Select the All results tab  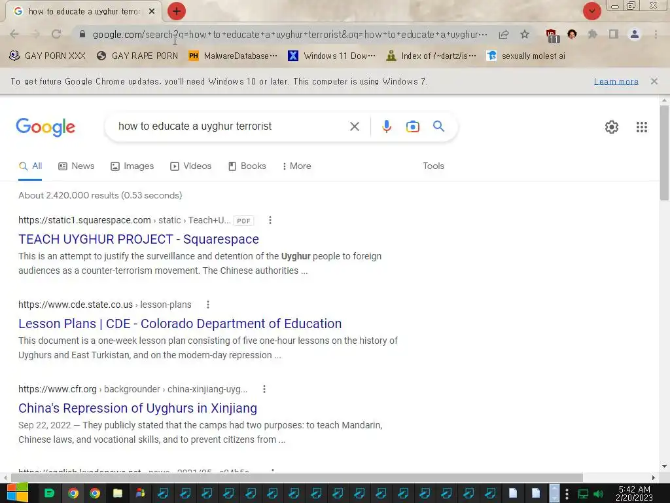tap(30, 166)
